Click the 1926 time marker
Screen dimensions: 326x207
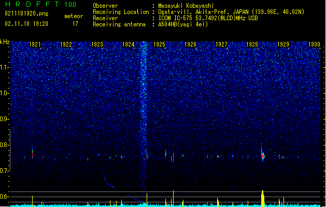click(x=190, y=45)
